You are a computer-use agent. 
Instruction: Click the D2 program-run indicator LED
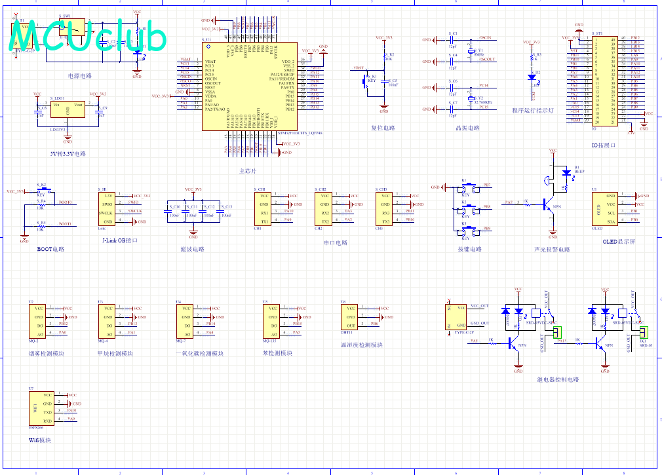532,77
